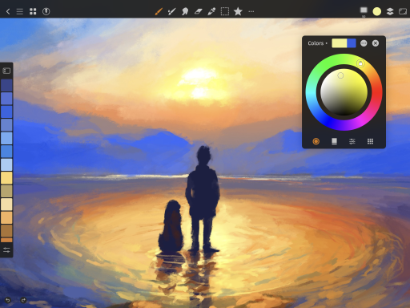Toggle the palette sidebar panel icon

pos(6,71)
